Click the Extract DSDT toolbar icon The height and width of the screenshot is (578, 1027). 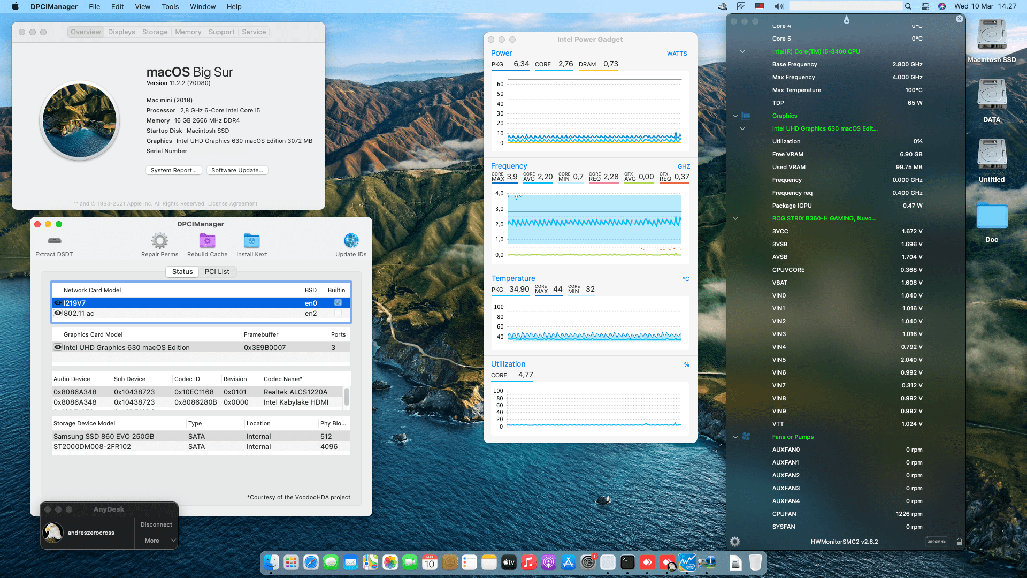pyautogui.click(x=54, y=240)
